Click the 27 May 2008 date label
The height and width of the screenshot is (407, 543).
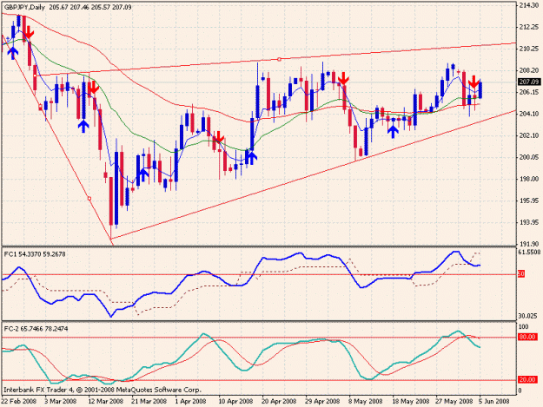pos(454,402)
